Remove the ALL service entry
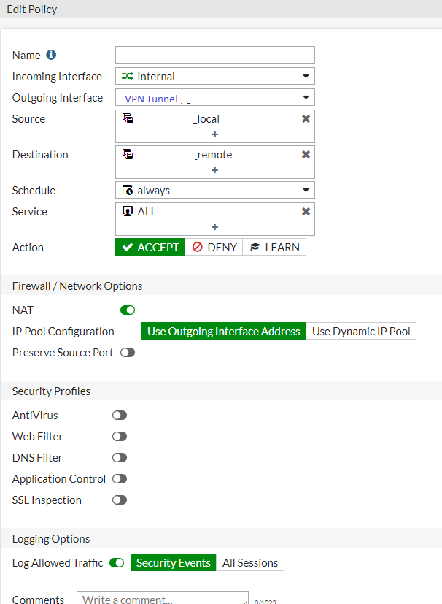Image resolution: width=442 pixels, height=604 pixels. tap(306, 211)
